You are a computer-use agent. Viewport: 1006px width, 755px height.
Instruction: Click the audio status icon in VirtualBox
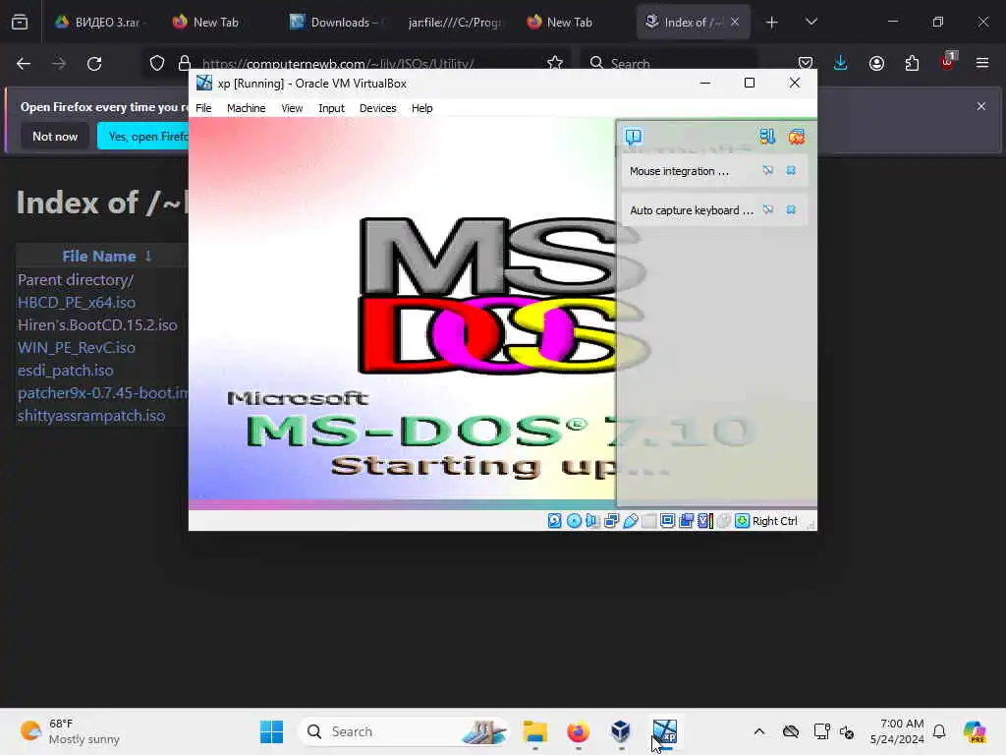(592, 521)
